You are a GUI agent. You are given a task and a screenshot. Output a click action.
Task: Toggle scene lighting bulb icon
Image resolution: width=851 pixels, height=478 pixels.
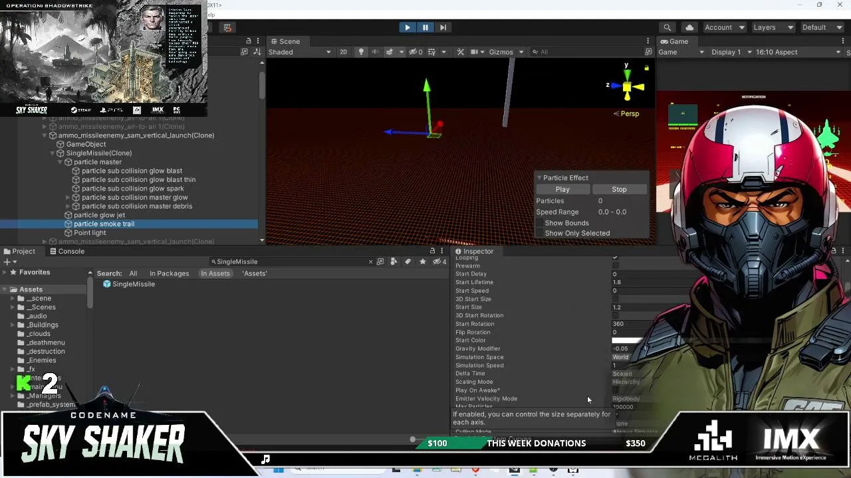[x=361, y=52]
